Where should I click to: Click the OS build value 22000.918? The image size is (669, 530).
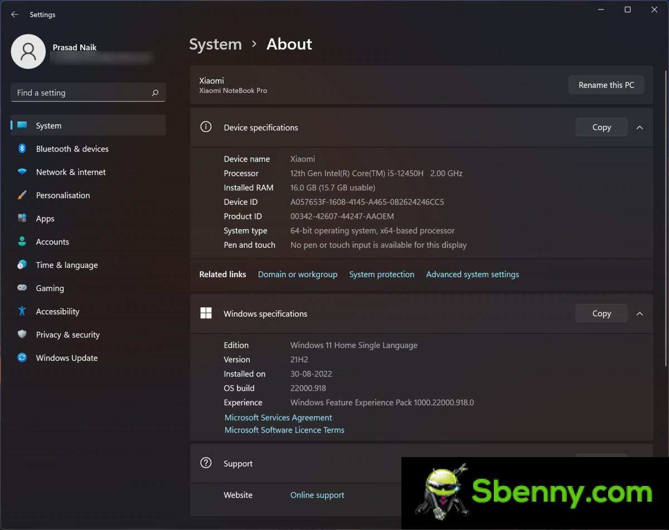308,388
